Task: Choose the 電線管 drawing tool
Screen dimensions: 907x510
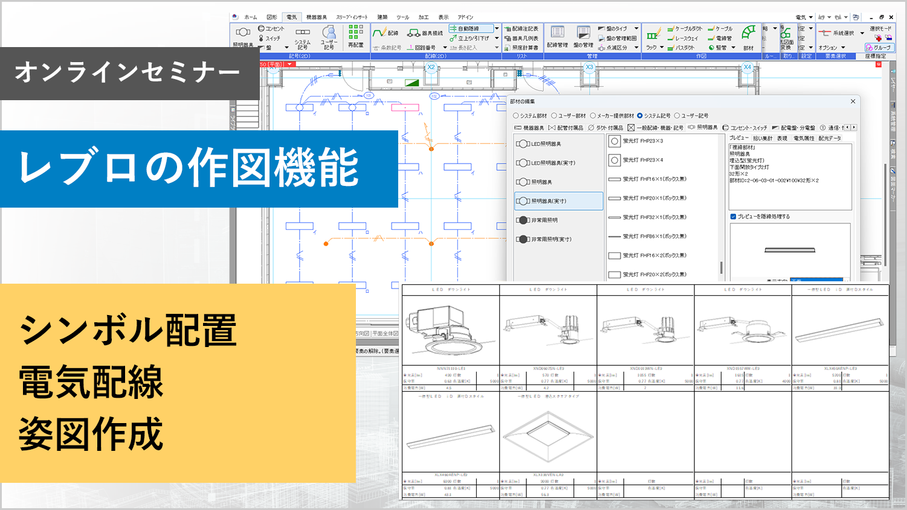Action: point(720,38)
